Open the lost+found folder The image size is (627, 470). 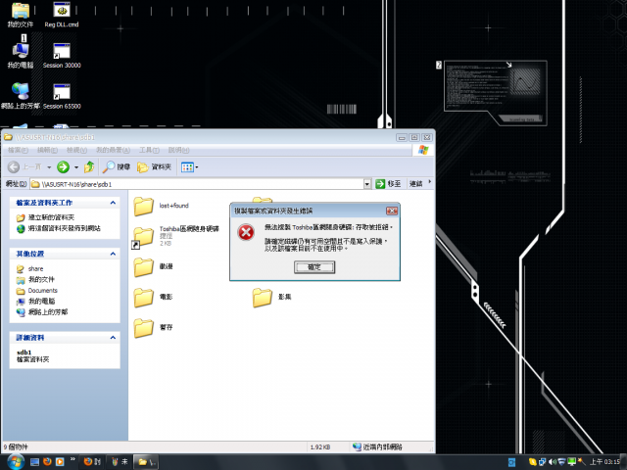tap(144, 207)
